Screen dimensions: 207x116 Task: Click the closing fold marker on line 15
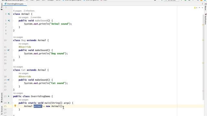pyautogui.click(x=12, y=60)
